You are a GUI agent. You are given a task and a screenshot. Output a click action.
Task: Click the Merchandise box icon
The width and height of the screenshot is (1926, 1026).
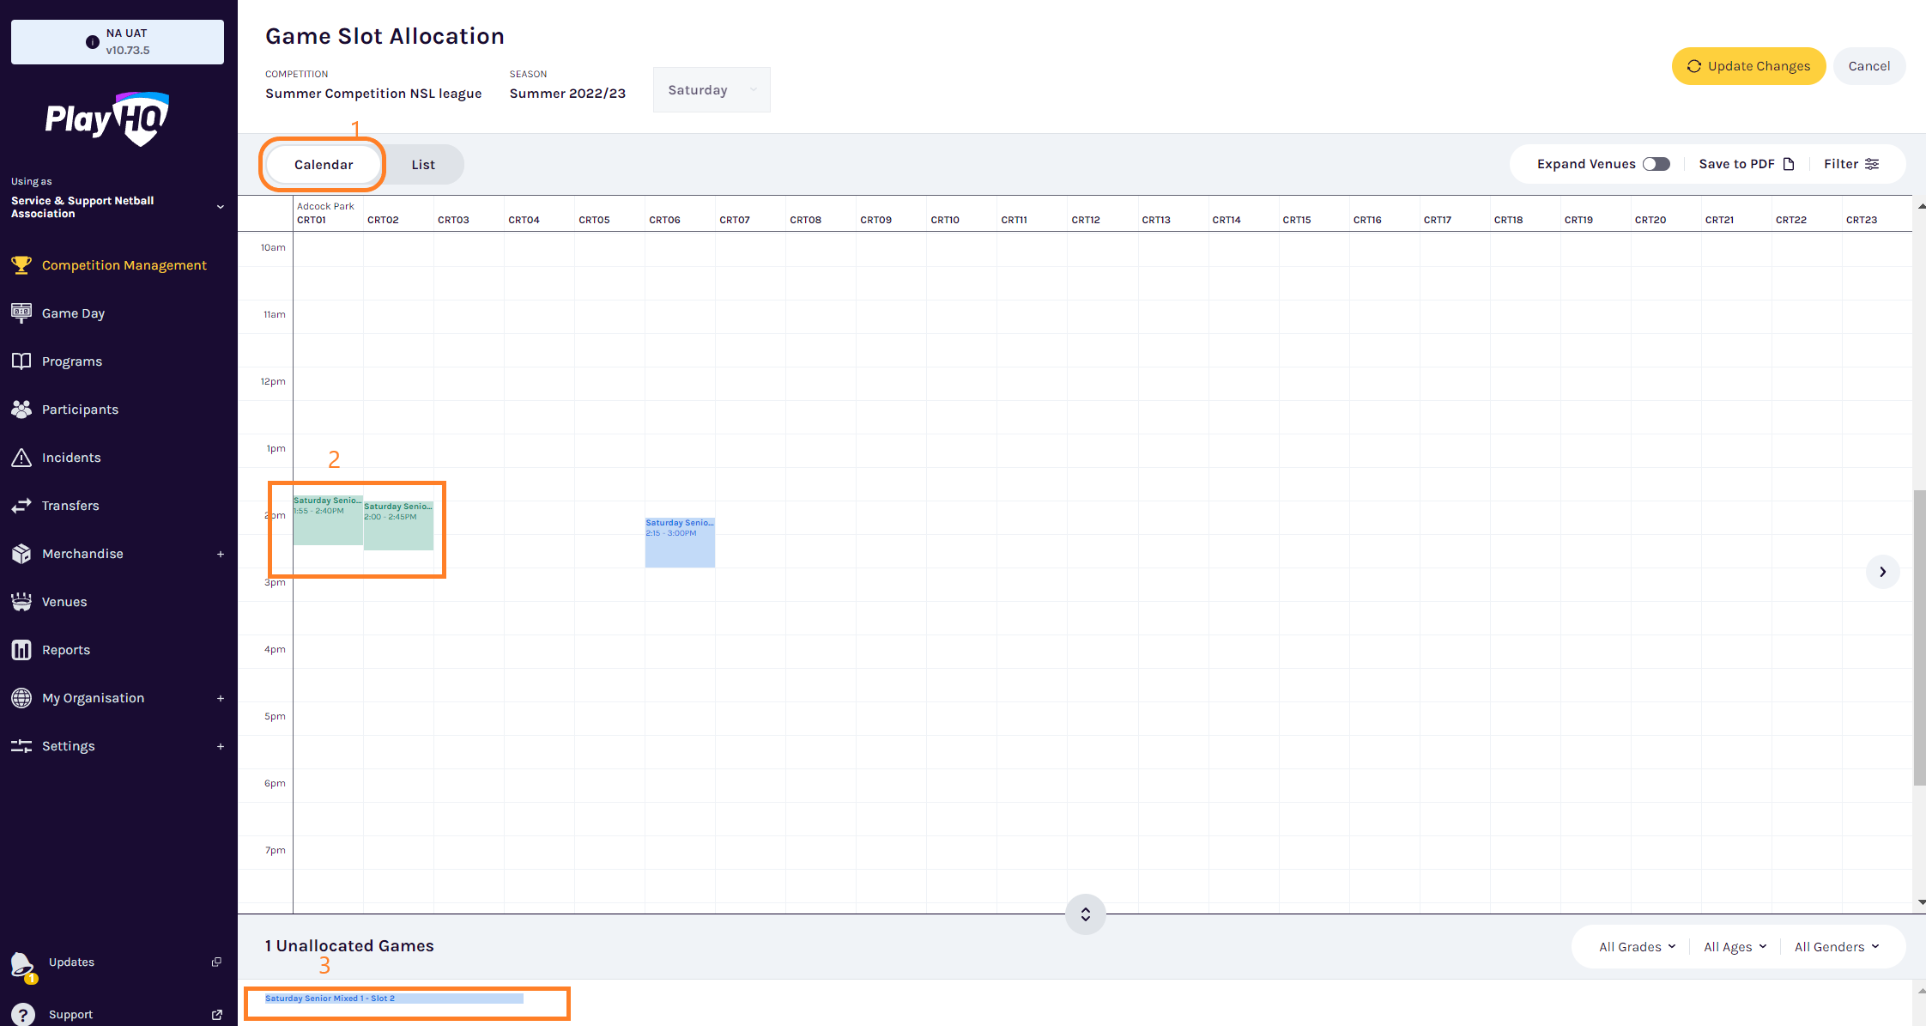tap(21, 554)
